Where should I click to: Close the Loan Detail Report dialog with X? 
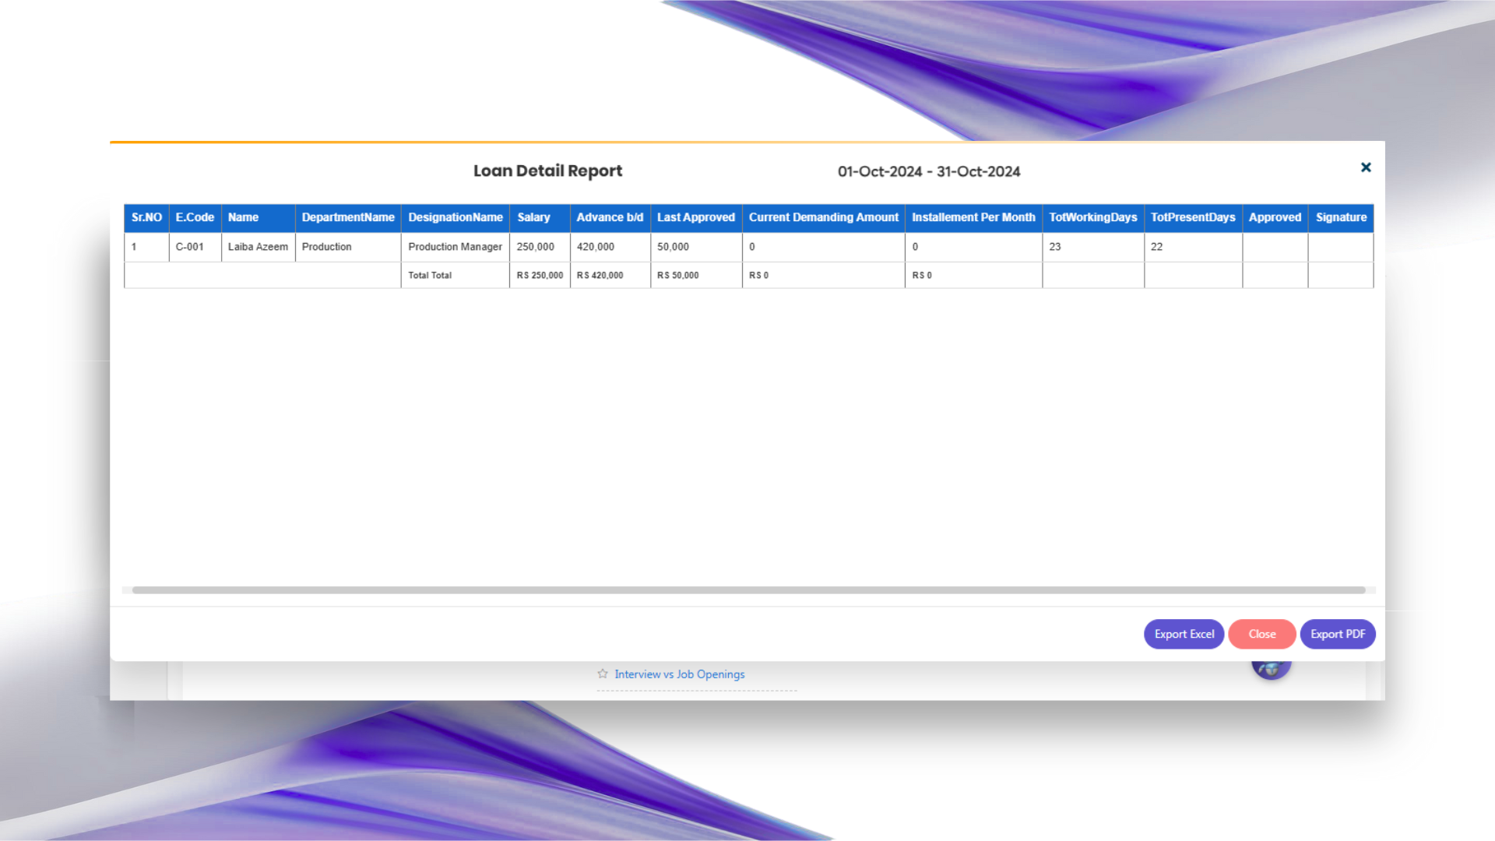coord(1366,167)
